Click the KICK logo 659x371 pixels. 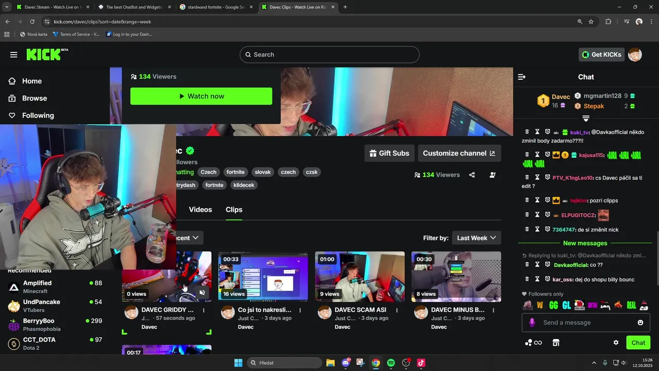point(47,54)
